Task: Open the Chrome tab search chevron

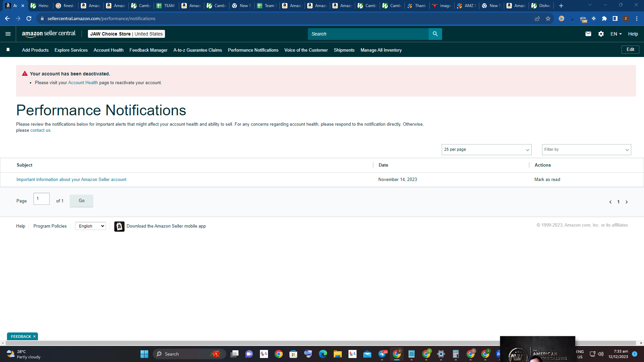Action: coord(590,5)
